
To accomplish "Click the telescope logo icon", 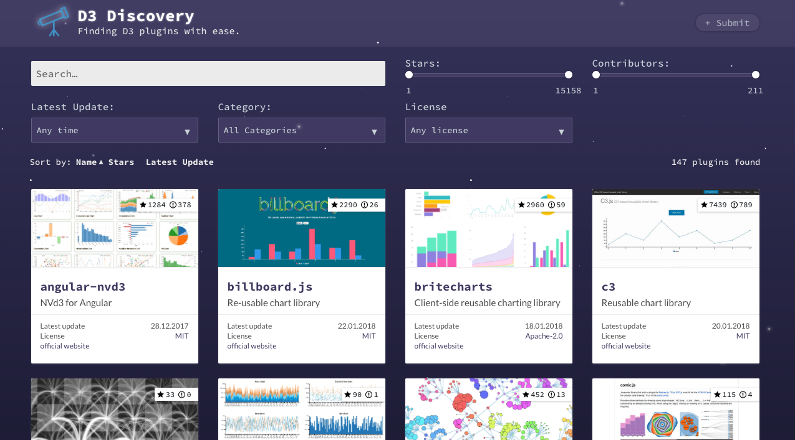I will (x=53, y=22).
